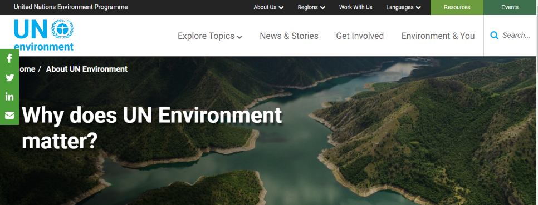
Task: Open the Work With Us link
Action: 355,7
